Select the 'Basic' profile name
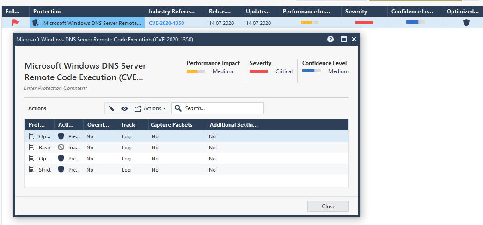 point(45,148)
